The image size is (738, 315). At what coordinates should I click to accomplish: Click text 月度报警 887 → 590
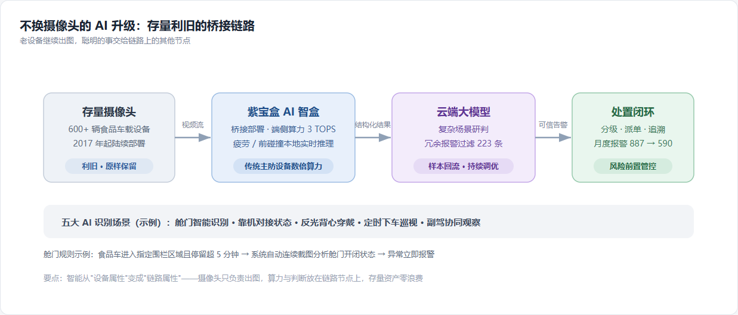tap(633, 143)
